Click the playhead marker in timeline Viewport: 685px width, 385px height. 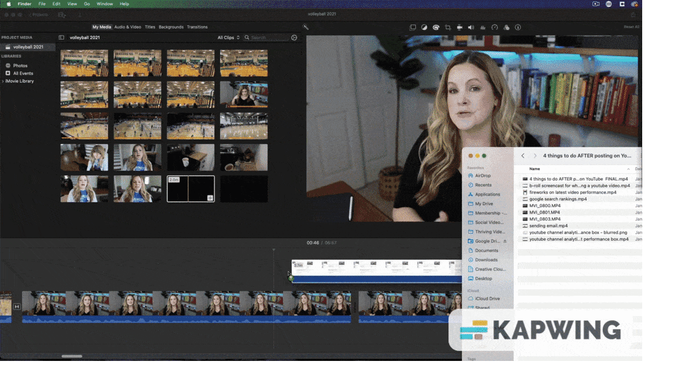click(273, 250)
